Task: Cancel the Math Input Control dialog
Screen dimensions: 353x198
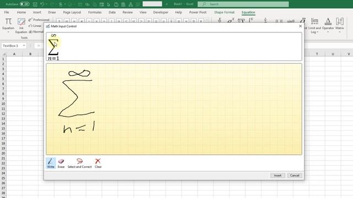Action: [x=295, y=175]
